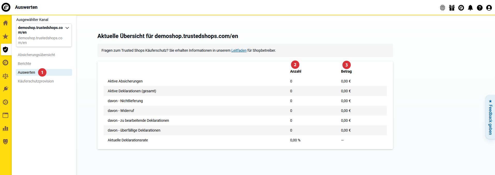Screen dimensions: 495x175
Task: Click the e-circle icon in top bar
Action: [461, 8]
